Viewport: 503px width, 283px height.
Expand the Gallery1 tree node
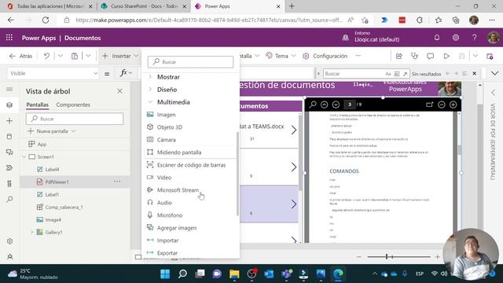pyautogui.click(x=31, y=232)
